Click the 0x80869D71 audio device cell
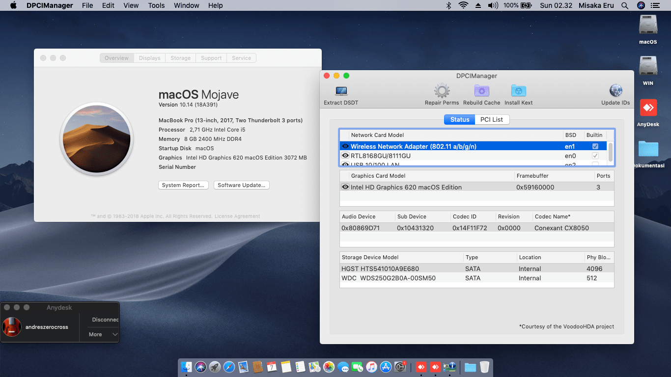The width and height of the screenshot is (671, 377). coord(361,228)
